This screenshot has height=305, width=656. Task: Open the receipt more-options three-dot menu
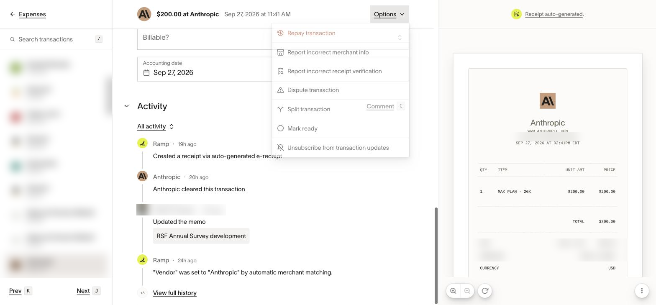[x=642, y=291]
